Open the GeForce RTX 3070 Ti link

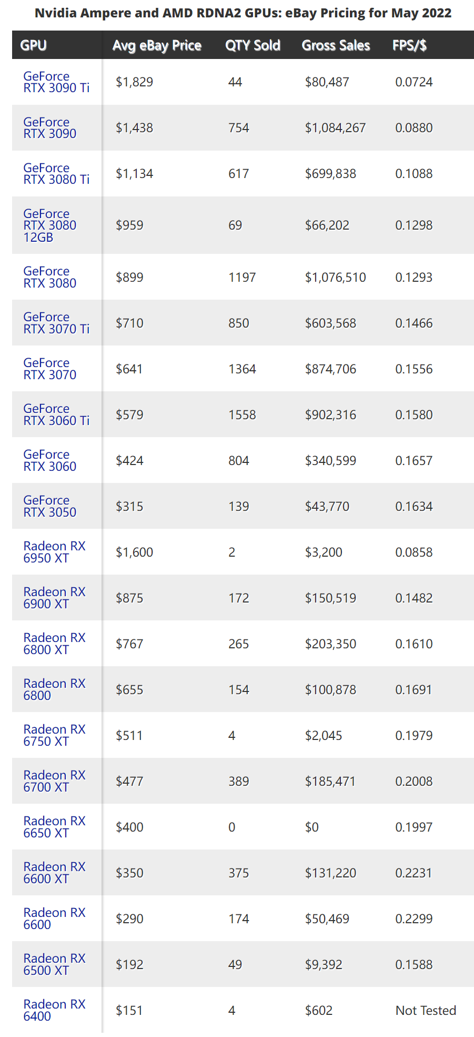(56, 323)
